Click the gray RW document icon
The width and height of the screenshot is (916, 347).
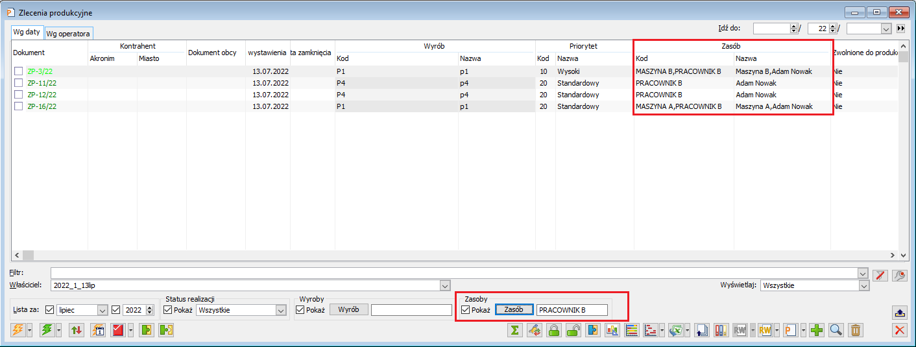coord(740,330)
